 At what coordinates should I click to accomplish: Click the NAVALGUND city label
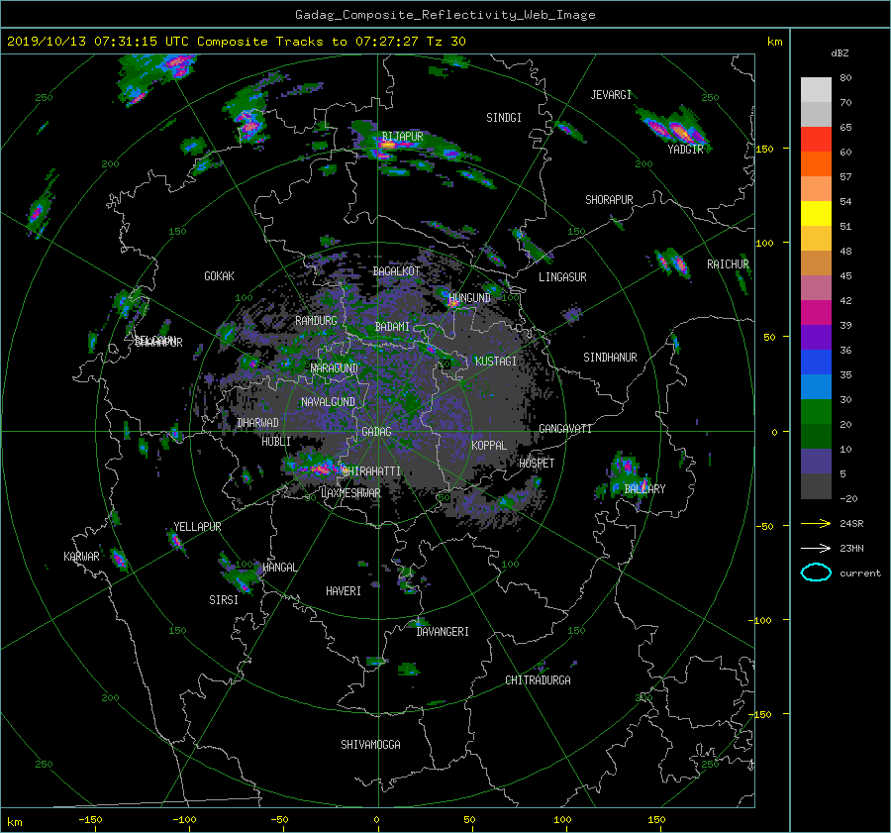coord(328,402)
